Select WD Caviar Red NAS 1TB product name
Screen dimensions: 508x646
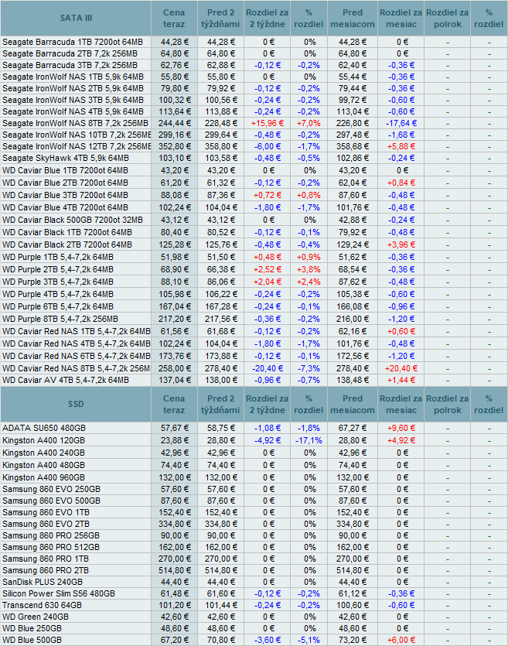point(76,331)
